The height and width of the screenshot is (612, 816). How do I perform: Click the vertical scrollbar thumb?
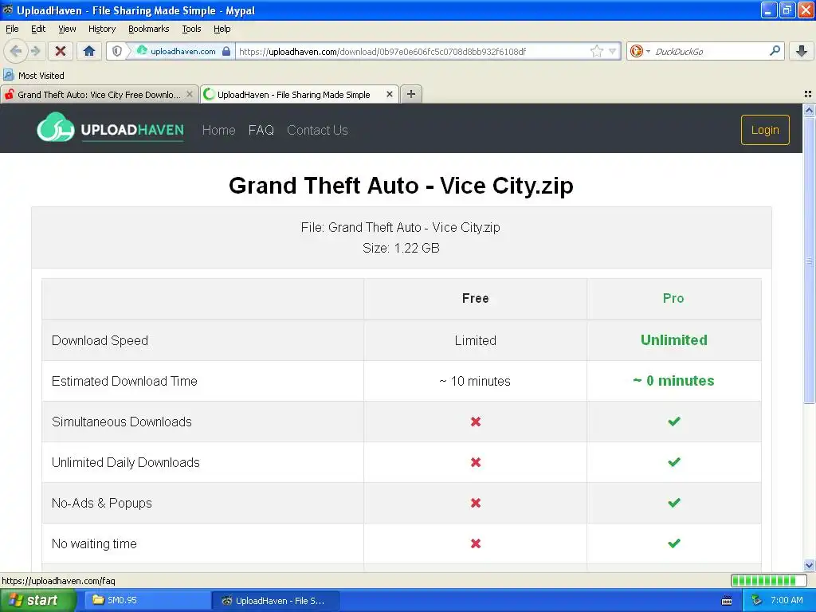[809, 260]
